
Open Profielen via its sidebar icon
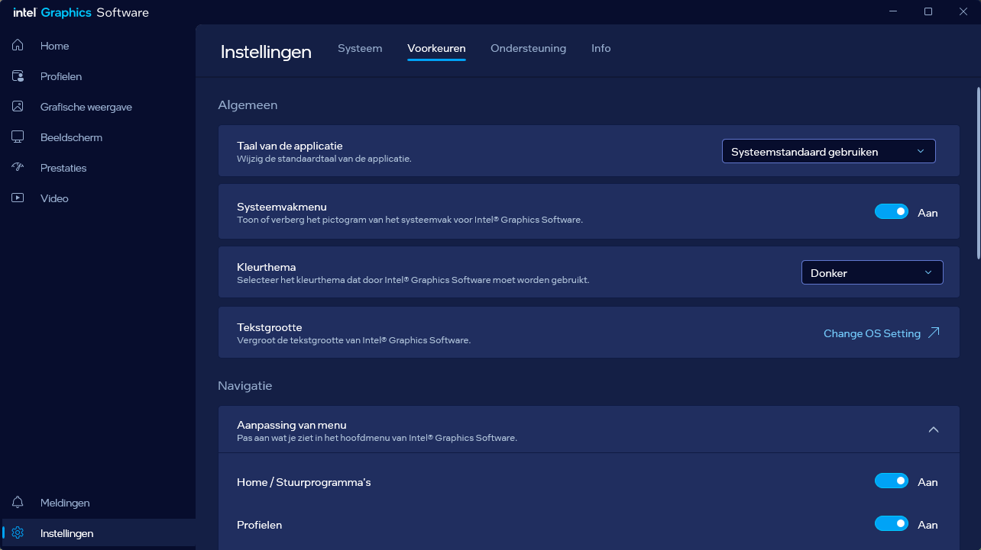[x=18, y=76]
